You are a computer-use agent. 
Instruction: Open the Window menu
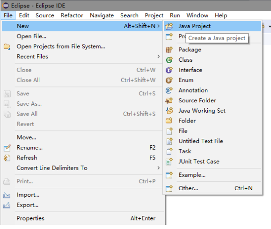click(x=198, y=15)
